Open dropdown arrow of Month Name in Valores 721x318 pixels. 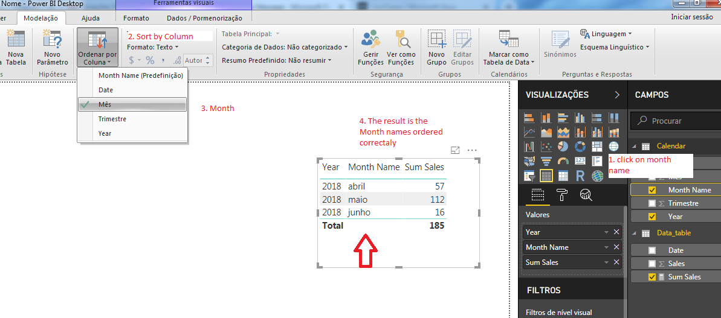coord(607,247)
